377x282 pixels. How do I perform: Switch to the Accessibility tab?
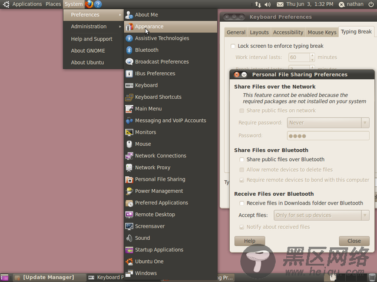tap(288, 32)
